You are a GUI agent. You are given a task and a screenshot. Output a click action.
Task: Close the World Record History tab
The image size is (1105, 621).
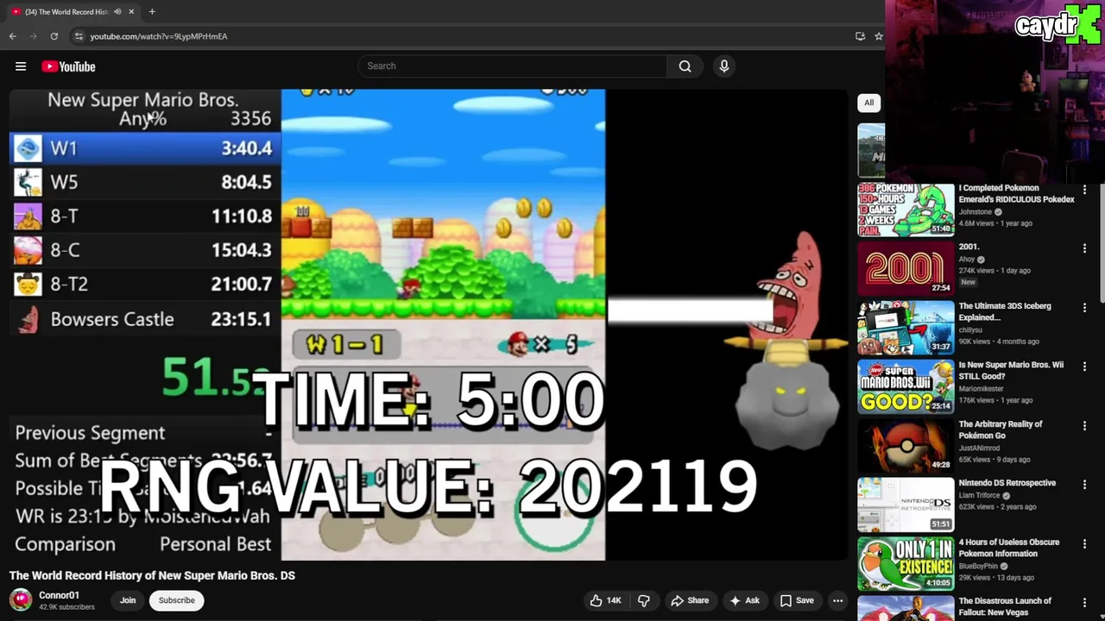tap(132, 11)
